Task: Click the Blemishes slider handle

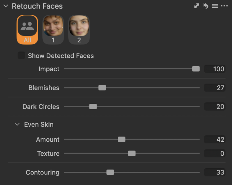Action: click(x=102, y=88)
